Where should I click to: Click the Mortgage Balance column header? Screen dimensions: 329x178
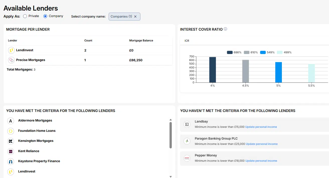[x=141, y=40]
